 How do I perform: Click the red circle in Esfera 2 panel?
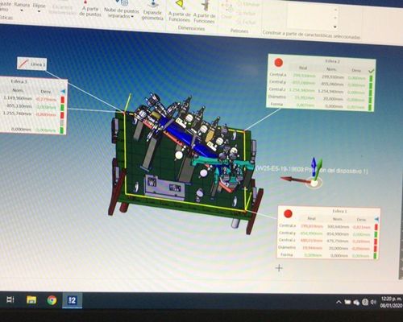click(279, 63)
